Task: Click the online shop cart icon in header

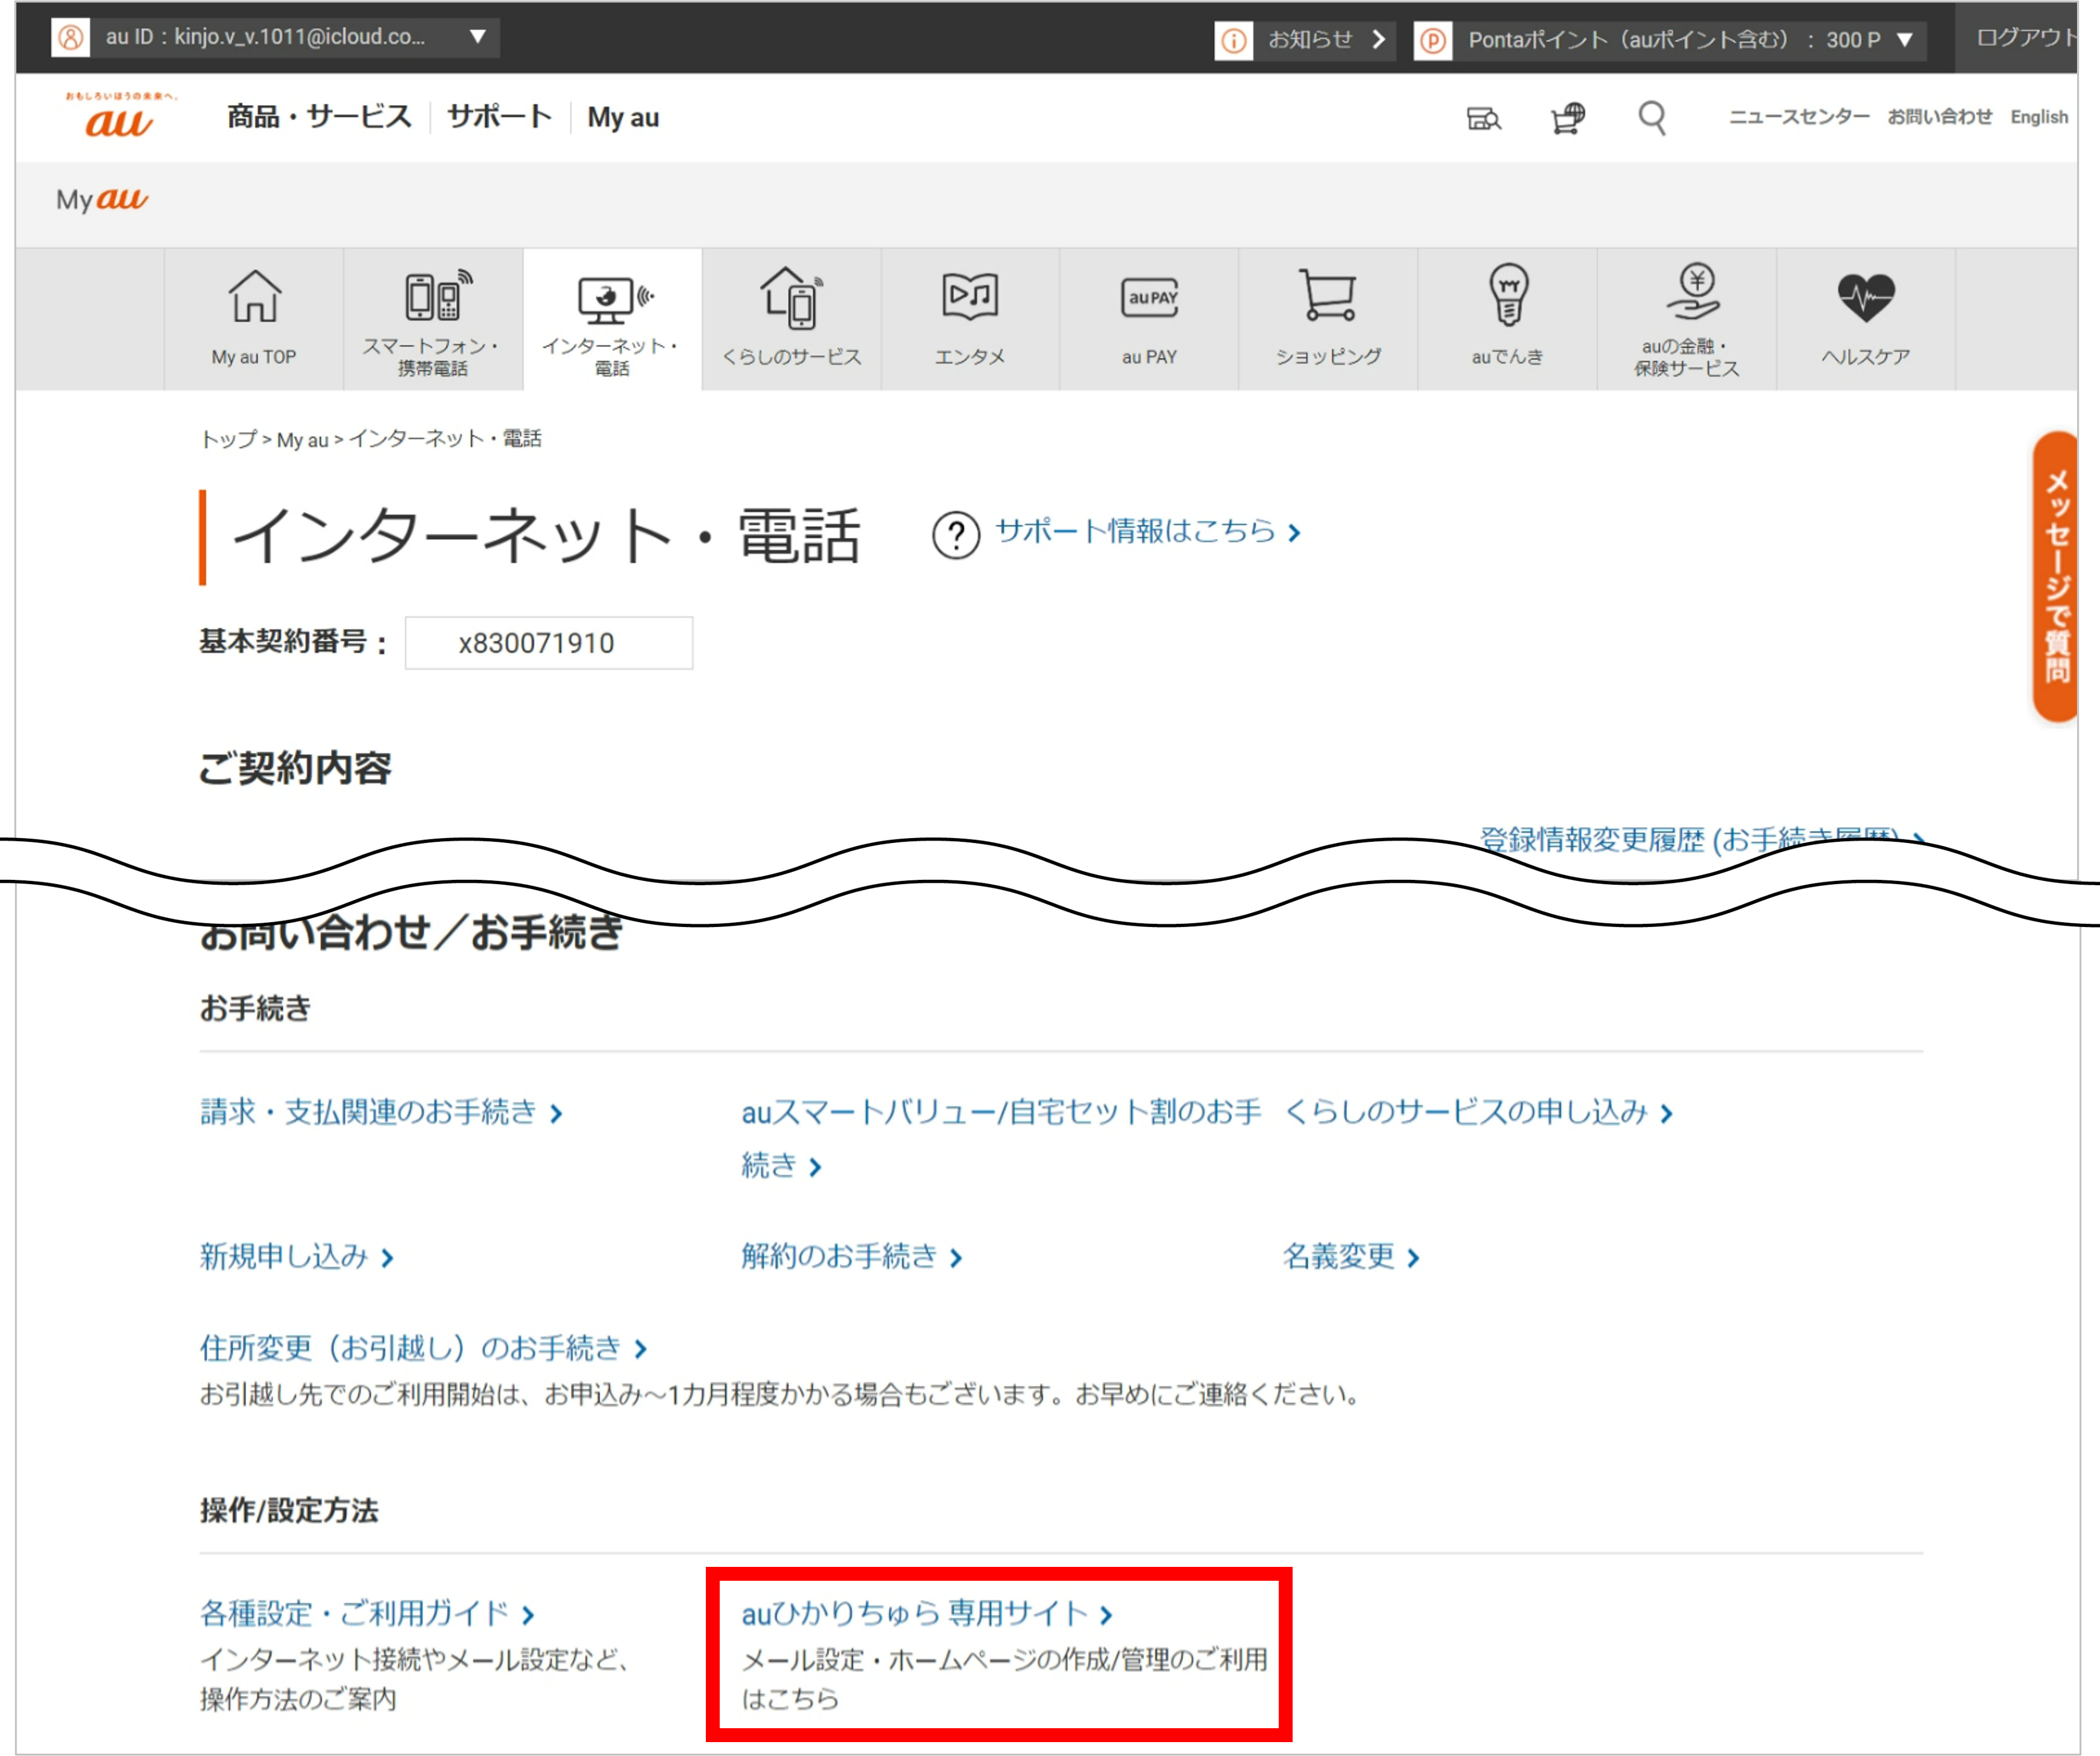Action: 1568,118
